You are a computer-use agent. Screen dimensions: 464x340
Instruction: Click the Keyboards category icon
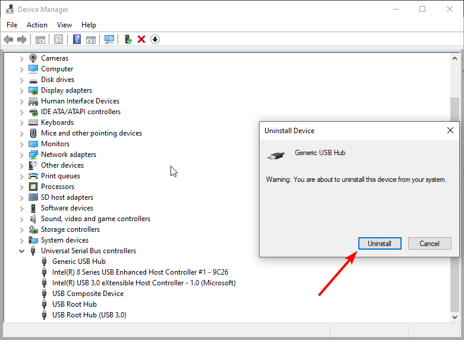click(33, 122)
